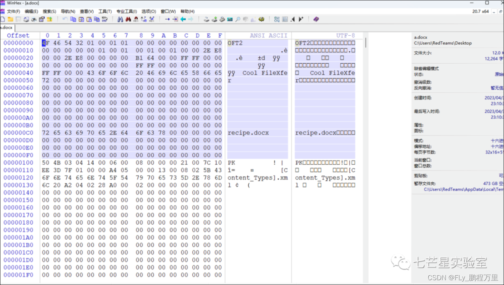The height and width of the screenshot is (285, 504).
Task: Click the 文件大小 label in info panel
Action: 423,53
